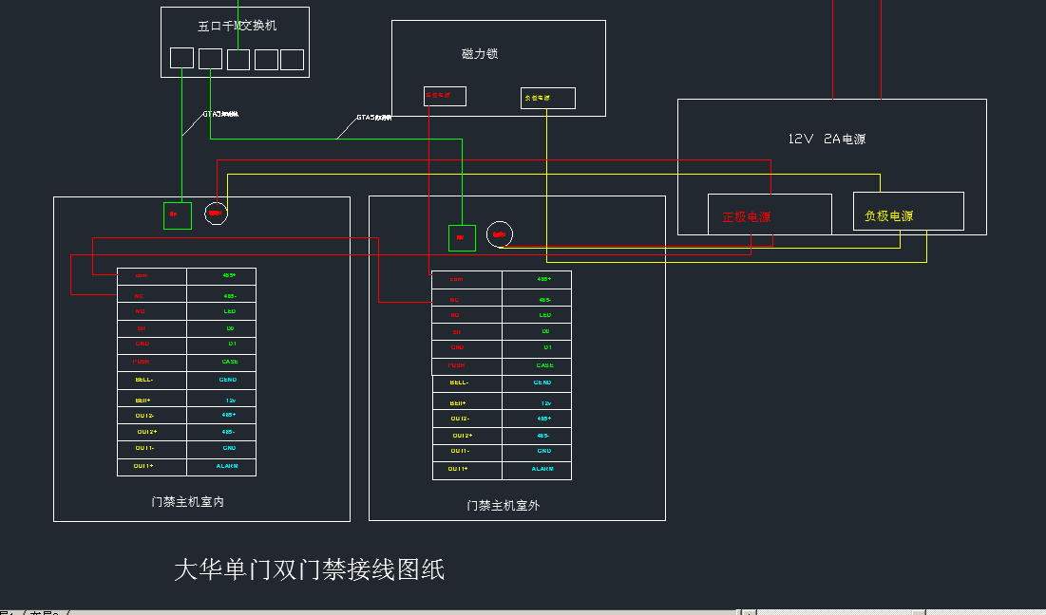Screen dimensions: 1046x615
Task: Click the leftmost port box on the switch
Action: [181, 58]
